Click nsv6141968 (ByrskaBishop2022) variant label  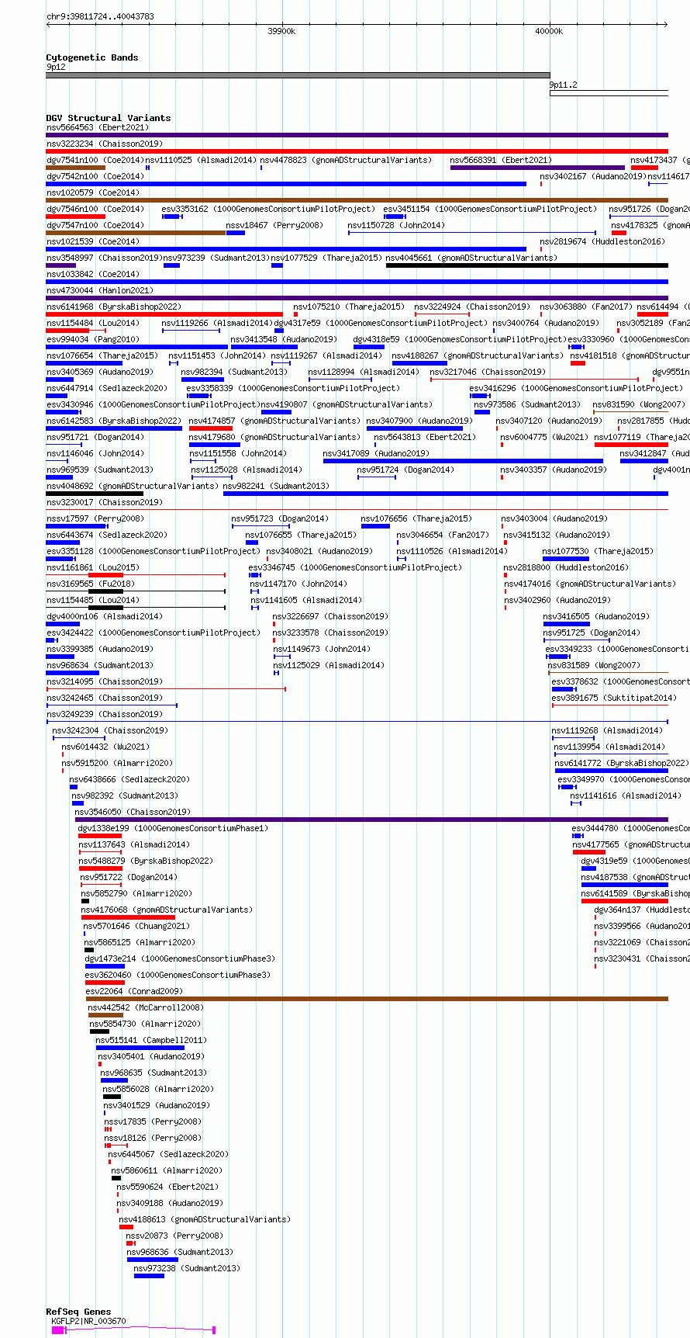click(x=114, y=307)
